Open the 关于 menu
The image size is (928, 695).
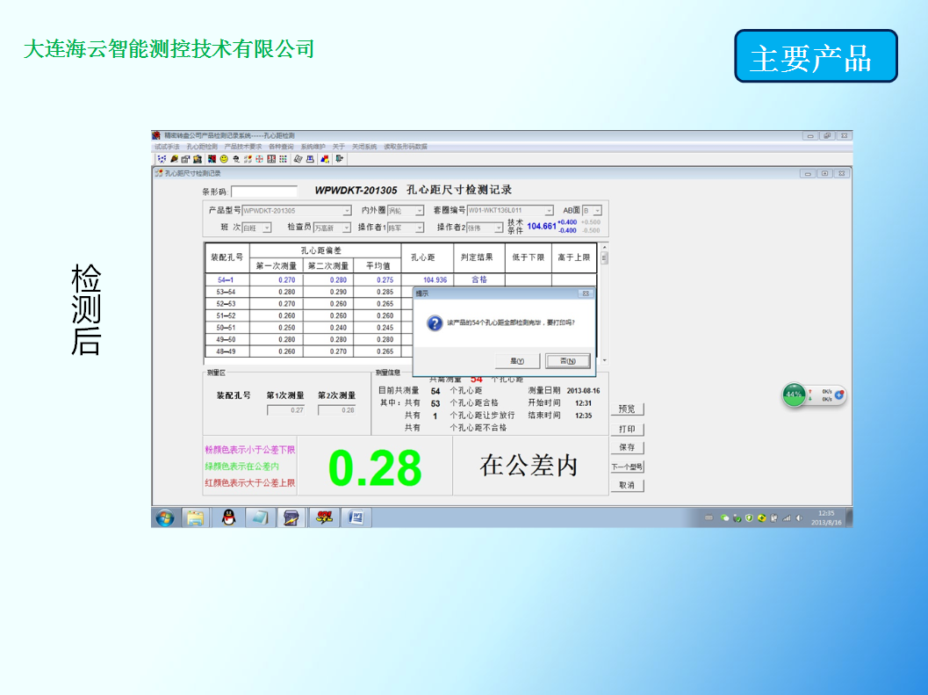[339, 147]
